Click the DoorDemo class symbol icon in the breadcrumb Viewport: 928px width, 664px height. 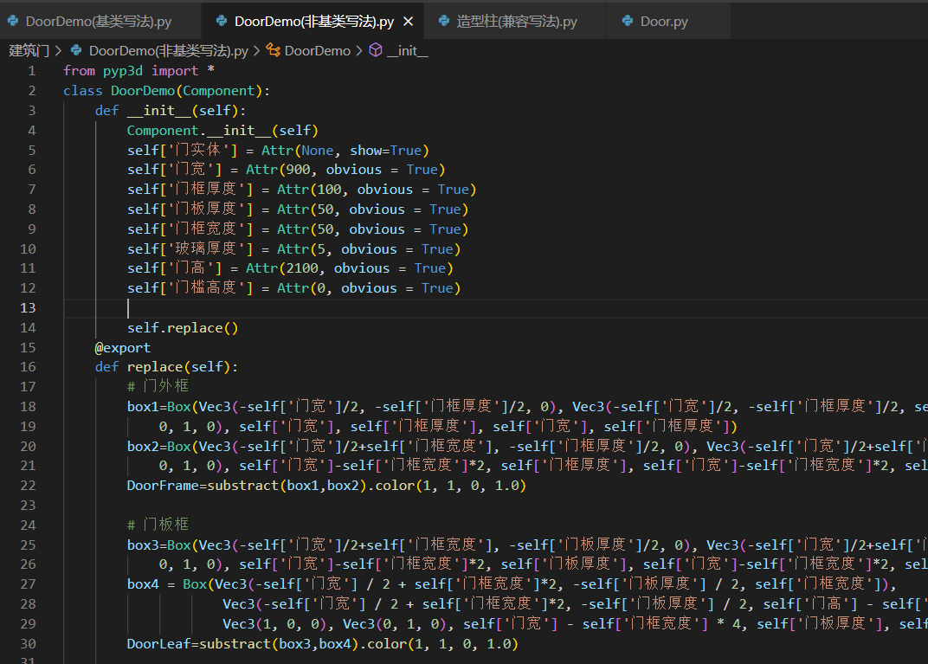click(x=272, y=51)
